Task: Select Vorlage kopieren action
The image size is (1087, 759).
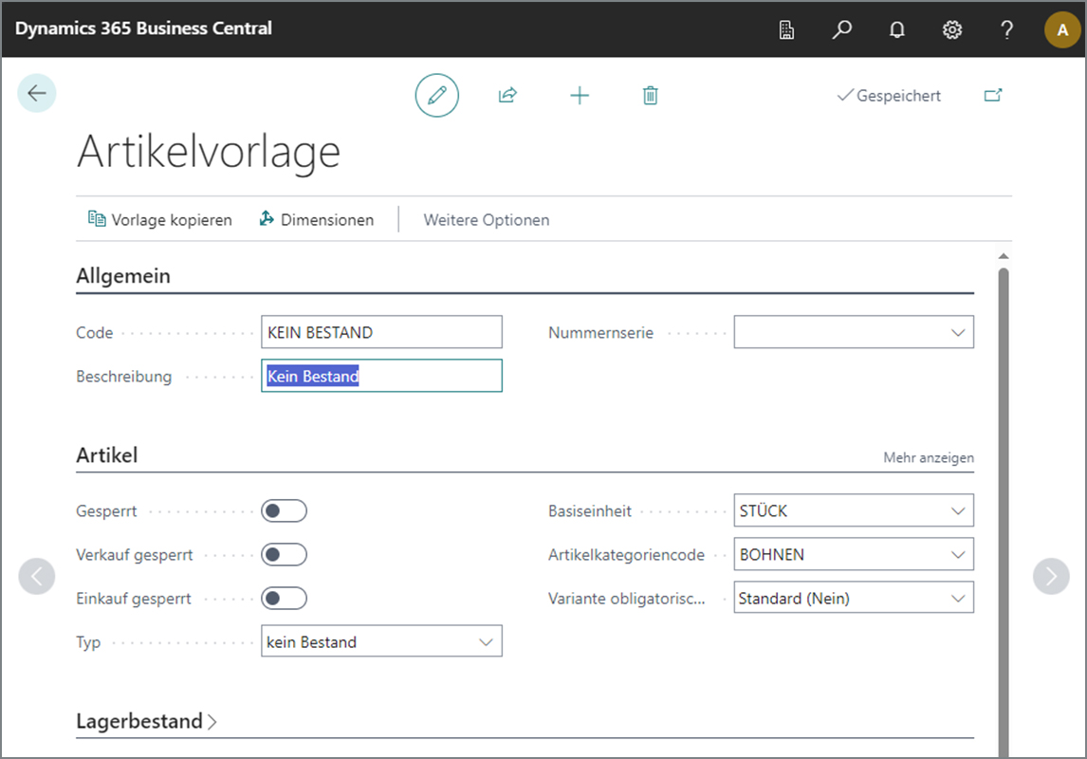Action: (x=160, y=220)
